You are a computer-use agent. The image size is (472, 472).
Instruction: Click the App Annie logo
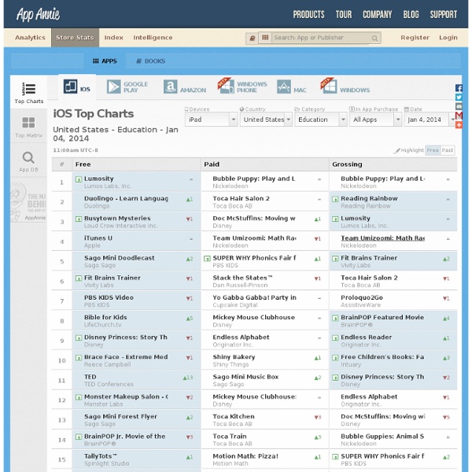39,14
